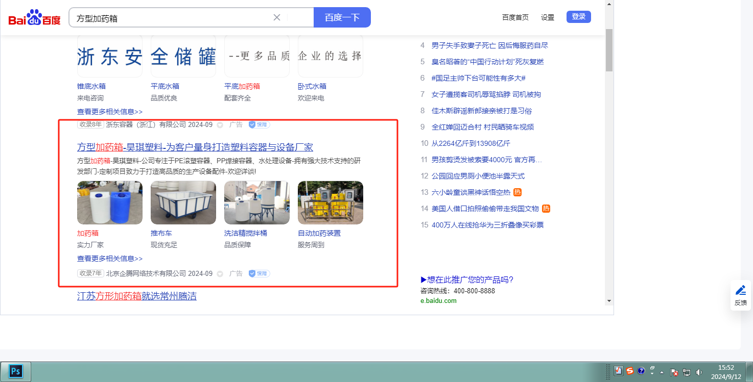Open the 方型加药箱-昊琪塑料 result title

point(195,147)
